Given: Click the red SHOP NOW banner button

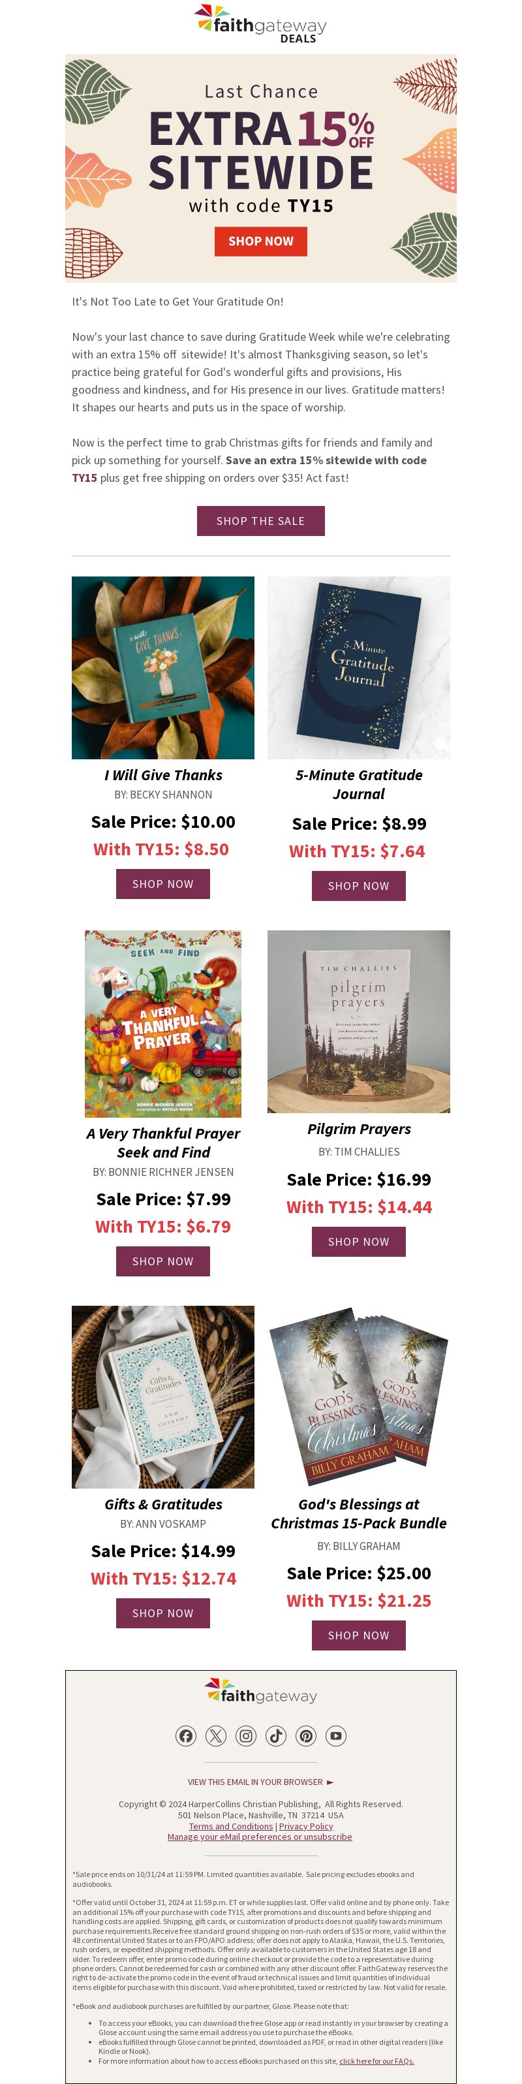Looking at the screenshot, I should [x=260, y=241].
